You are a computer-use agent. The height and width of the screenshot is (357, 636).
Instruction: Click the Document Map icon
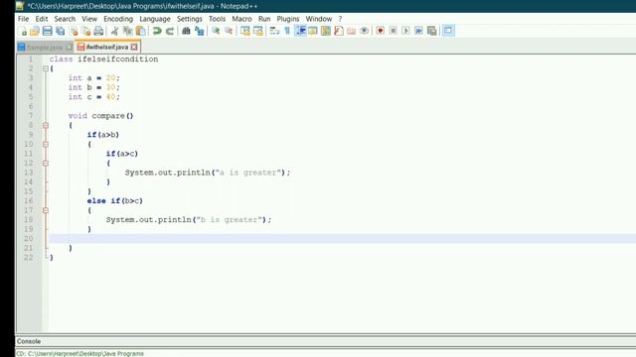point(326,31)
